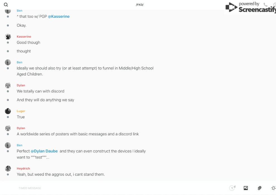
Task: Click the burst icon beside the paperclip
Action: coord(273,188)
